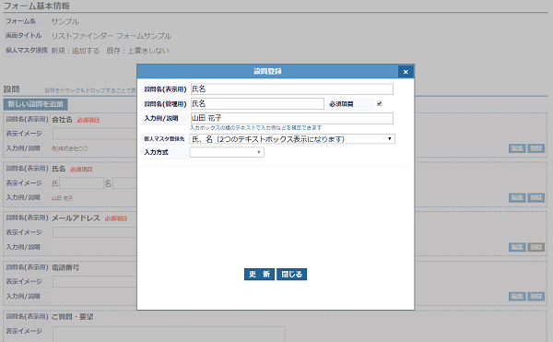The width and height of the screenshot is (553, 342).
Task: Click the 設問名(管理用) input in the dialog
Action: point(257,103)
